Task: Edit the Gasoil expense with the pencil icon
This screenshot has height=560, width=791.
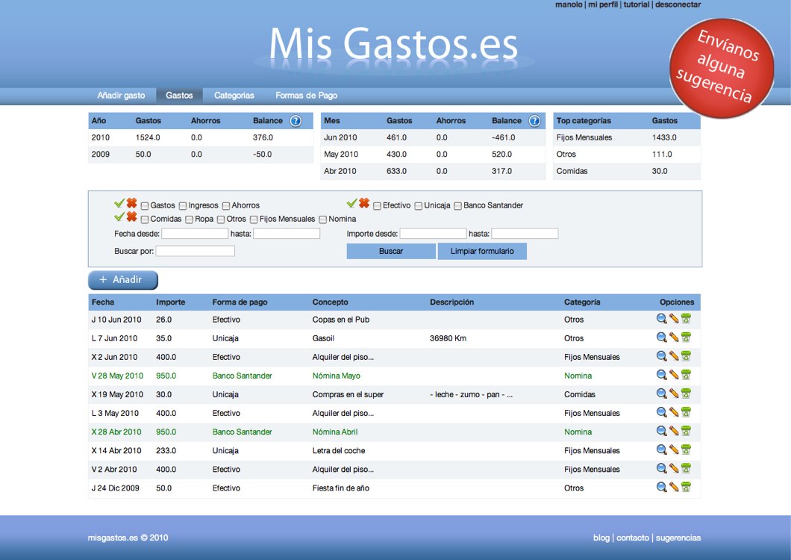Action: [x=673, y=337]
